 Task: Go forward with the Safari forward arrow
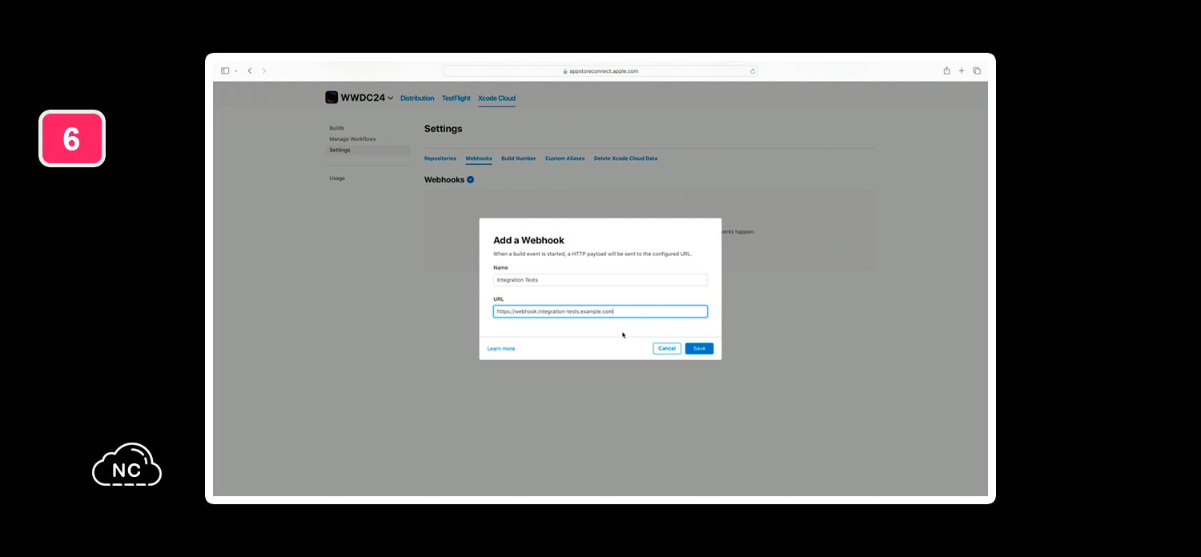[x=264, y=71]
